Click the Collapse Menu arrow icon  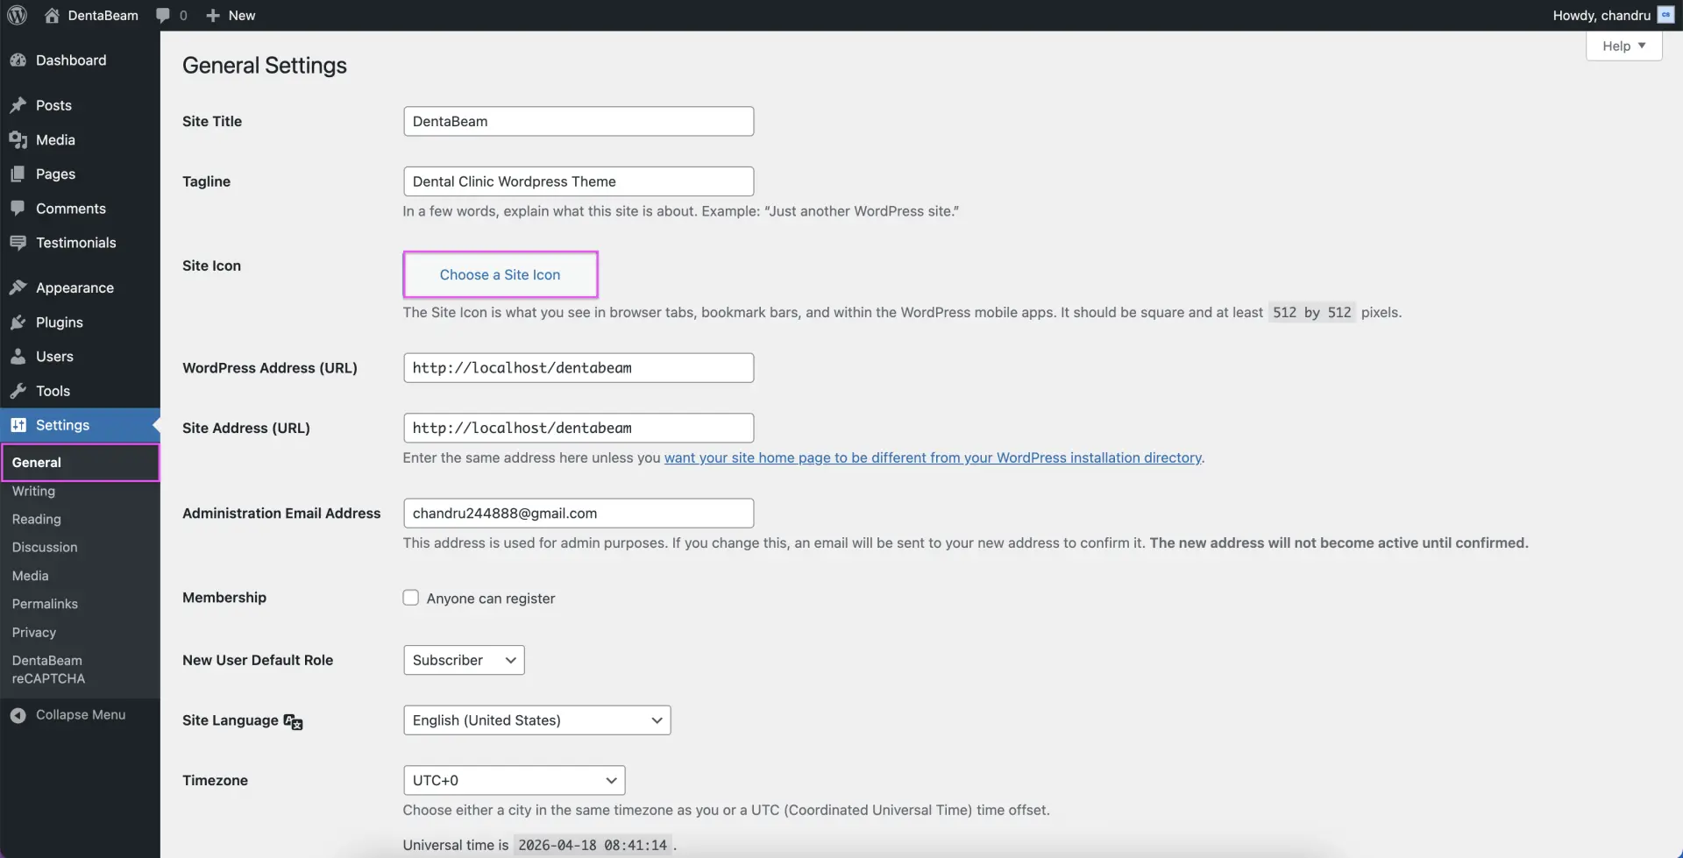18,715
